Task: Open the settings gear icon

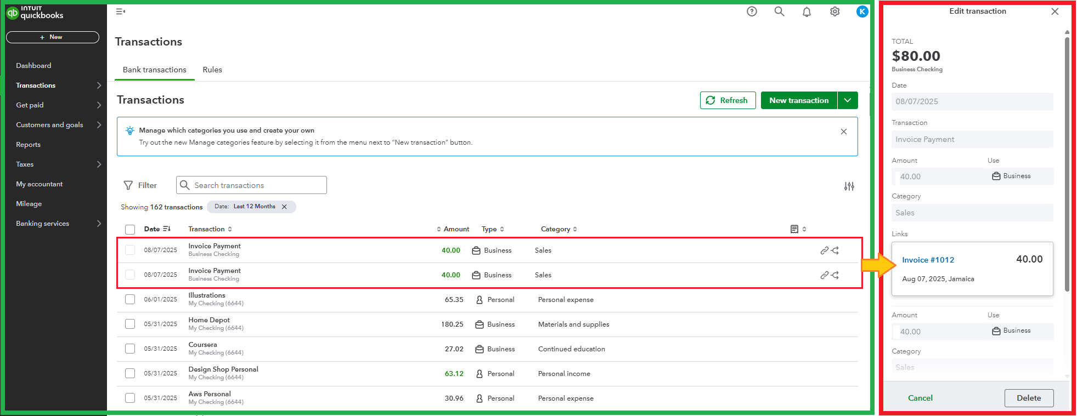Action: click(834, 12)
